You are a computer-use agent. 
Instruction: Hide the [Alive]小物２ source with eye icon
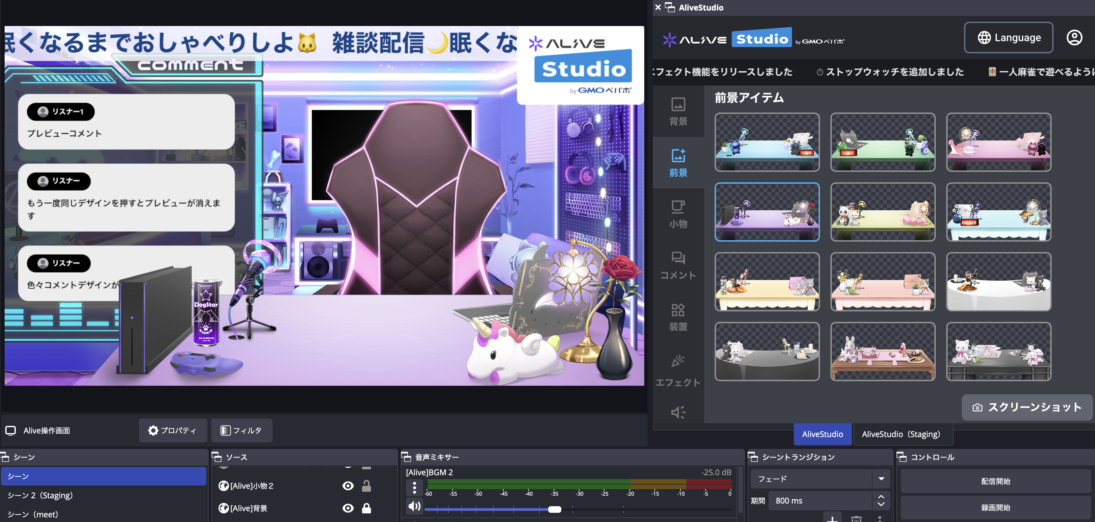click(348, 486)
